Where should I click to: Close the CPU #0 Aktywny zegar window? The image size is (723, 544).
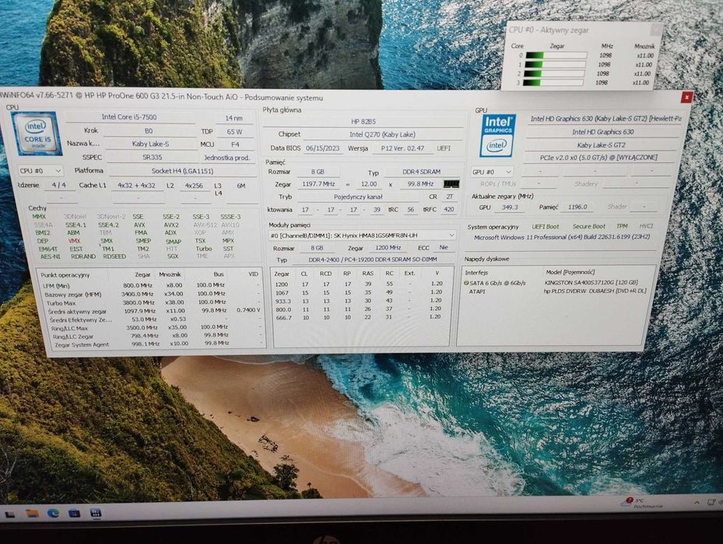(x=655, y=30)
